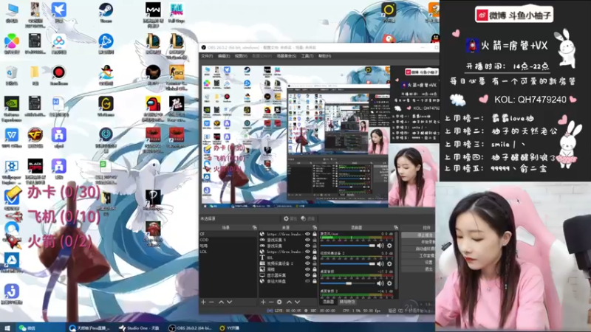Open the Among Us desktop shortcut
Screen dimensions: 591x332
153,107
